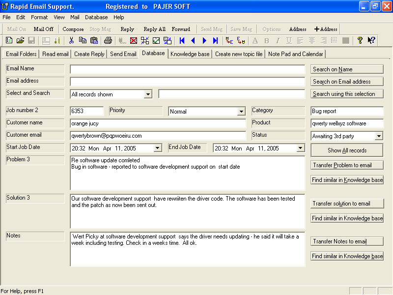Screen dimensions: 393x295
Task: Click the Reply All toolbar button
Action: 154,29
